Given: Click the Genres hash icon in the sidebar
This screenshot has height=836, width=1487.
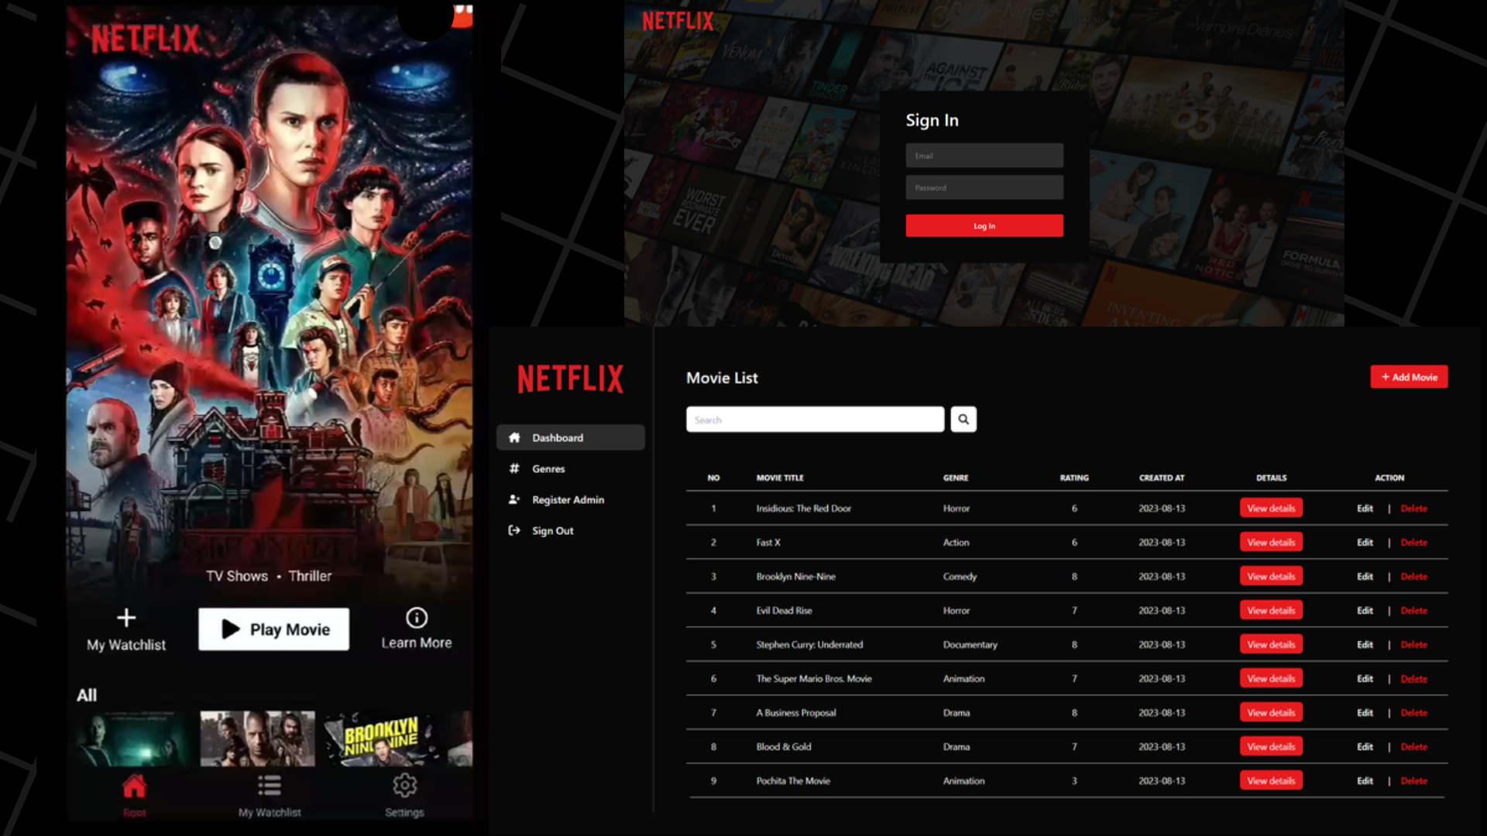Looking at the screenshot, I should (514, 468).
